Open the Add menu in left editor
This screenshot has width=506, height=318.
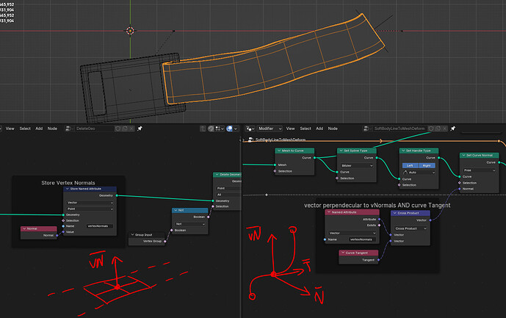(39, 129)
